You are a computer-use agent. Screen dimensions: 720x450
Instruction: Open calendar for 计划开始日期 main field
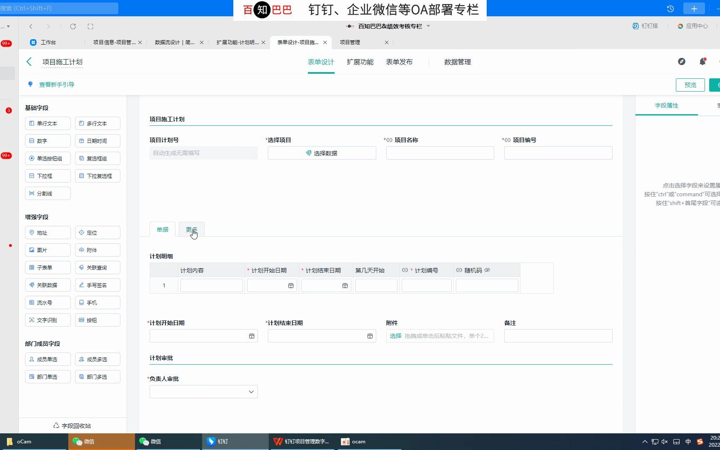point(252,336)
